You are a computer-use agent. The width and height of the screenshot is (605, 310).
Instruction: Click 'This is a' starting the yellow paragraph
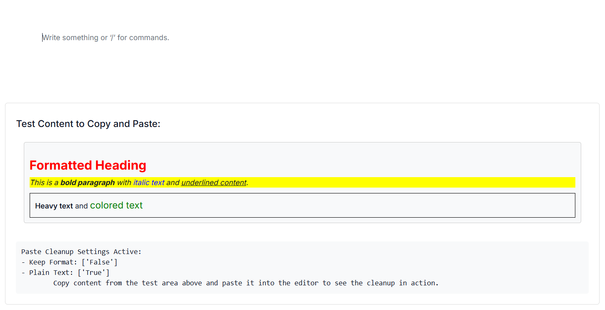point(44,183)
